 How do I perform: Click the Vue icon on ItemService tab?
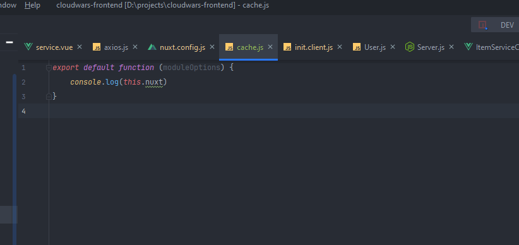point(468,47)
